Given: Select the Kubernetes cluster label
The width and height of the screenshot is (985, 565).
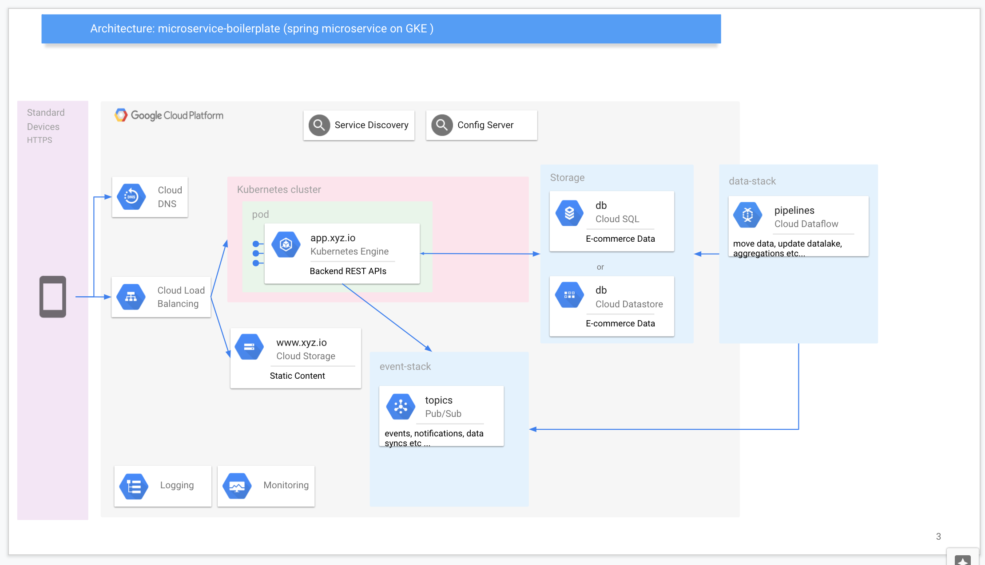Looking at the screenshot, I should 279,189.
